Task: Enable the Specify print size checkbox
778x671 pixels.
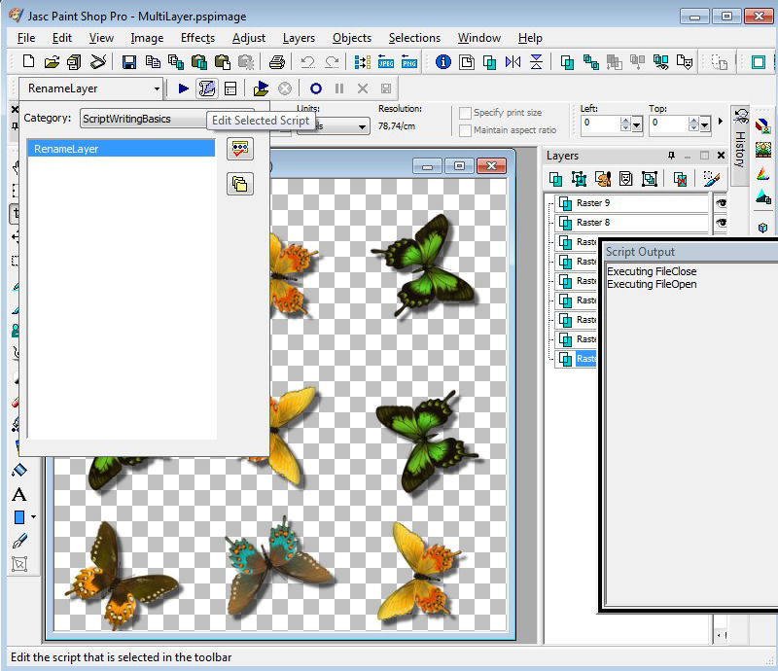Action: [x=465, y=113]
